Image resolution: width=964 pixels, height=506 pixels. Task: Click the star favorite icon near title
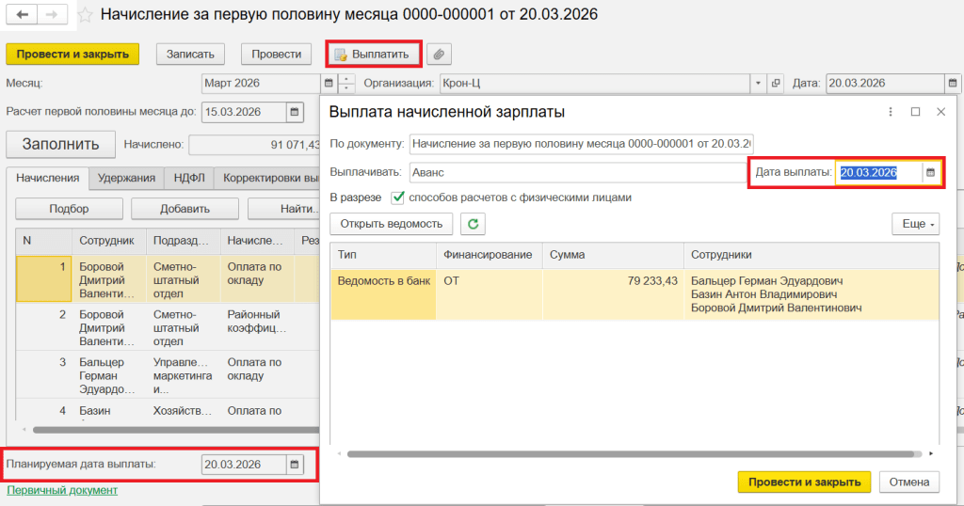pos(85,16)
